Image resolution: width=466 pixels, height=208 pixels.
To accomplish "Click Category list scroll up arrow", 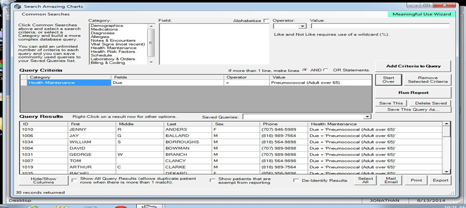I will 151,26.
